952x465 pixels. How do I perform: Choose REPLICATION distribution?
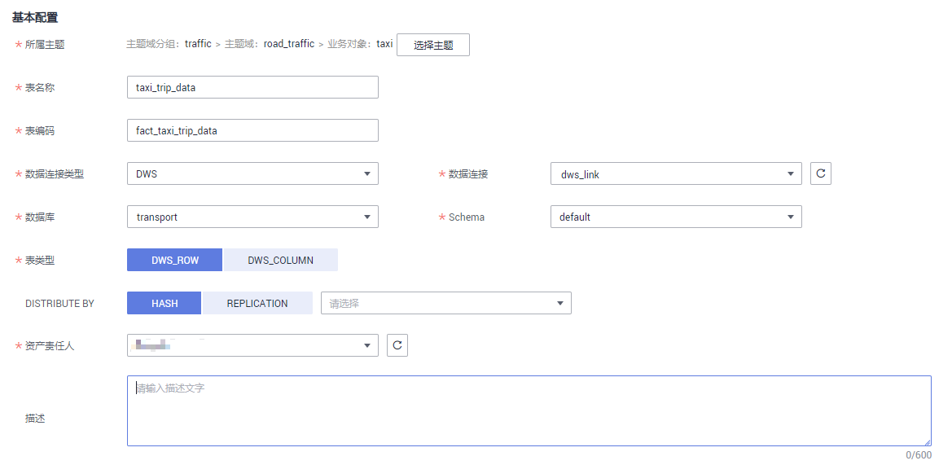point(257,303)
